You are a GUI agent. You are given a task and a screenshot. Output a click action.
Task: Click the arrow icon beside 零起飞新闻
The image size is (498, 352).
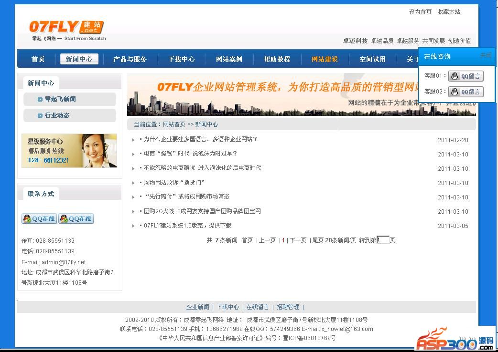point(40,99)
